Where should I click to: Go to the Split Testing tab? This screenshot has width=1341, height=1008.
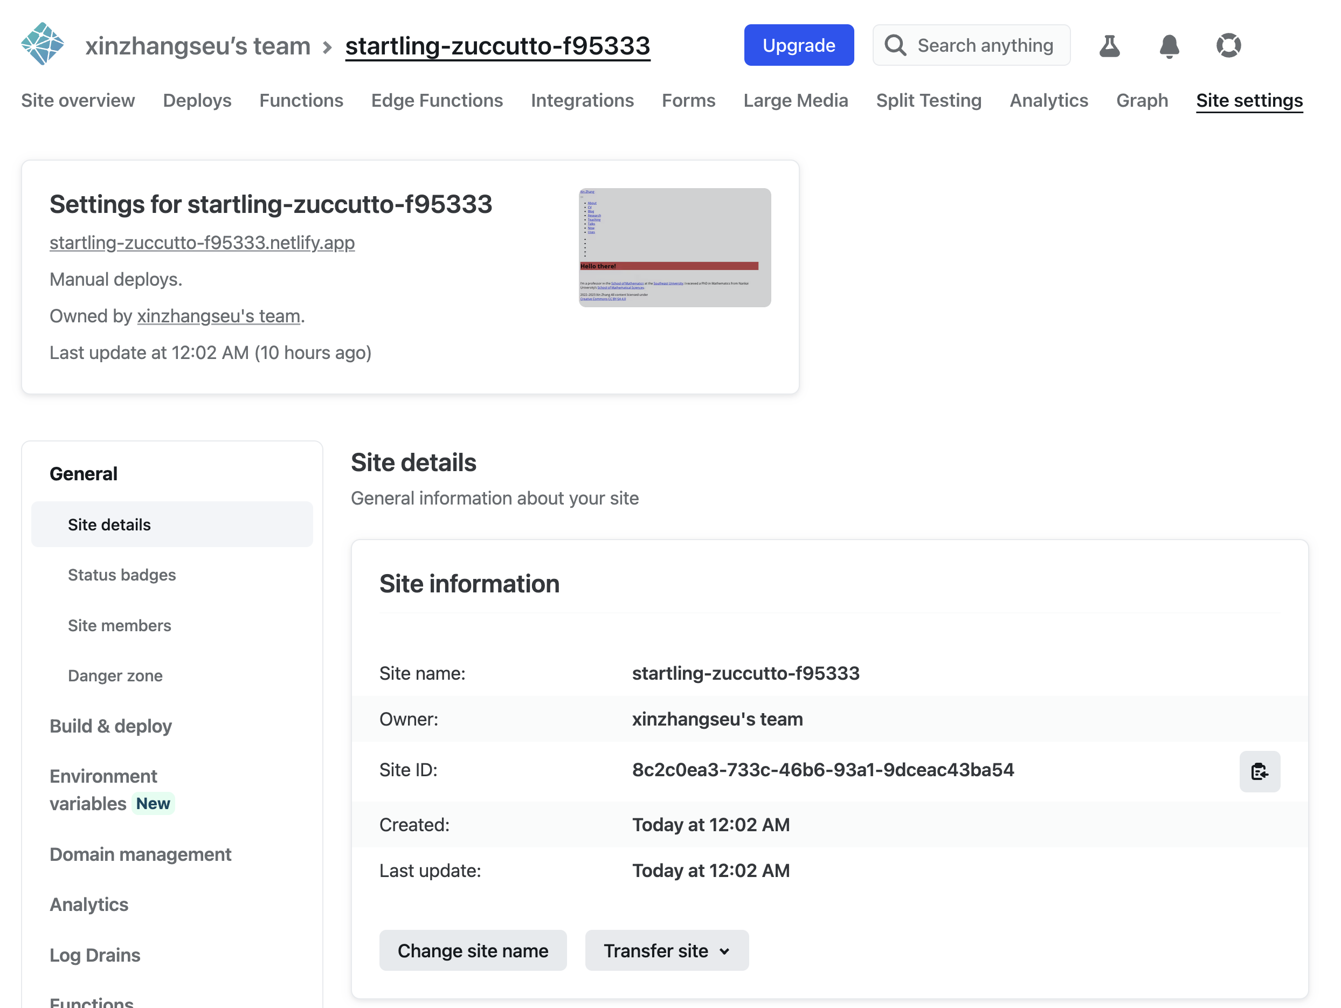tap(928, 100)
